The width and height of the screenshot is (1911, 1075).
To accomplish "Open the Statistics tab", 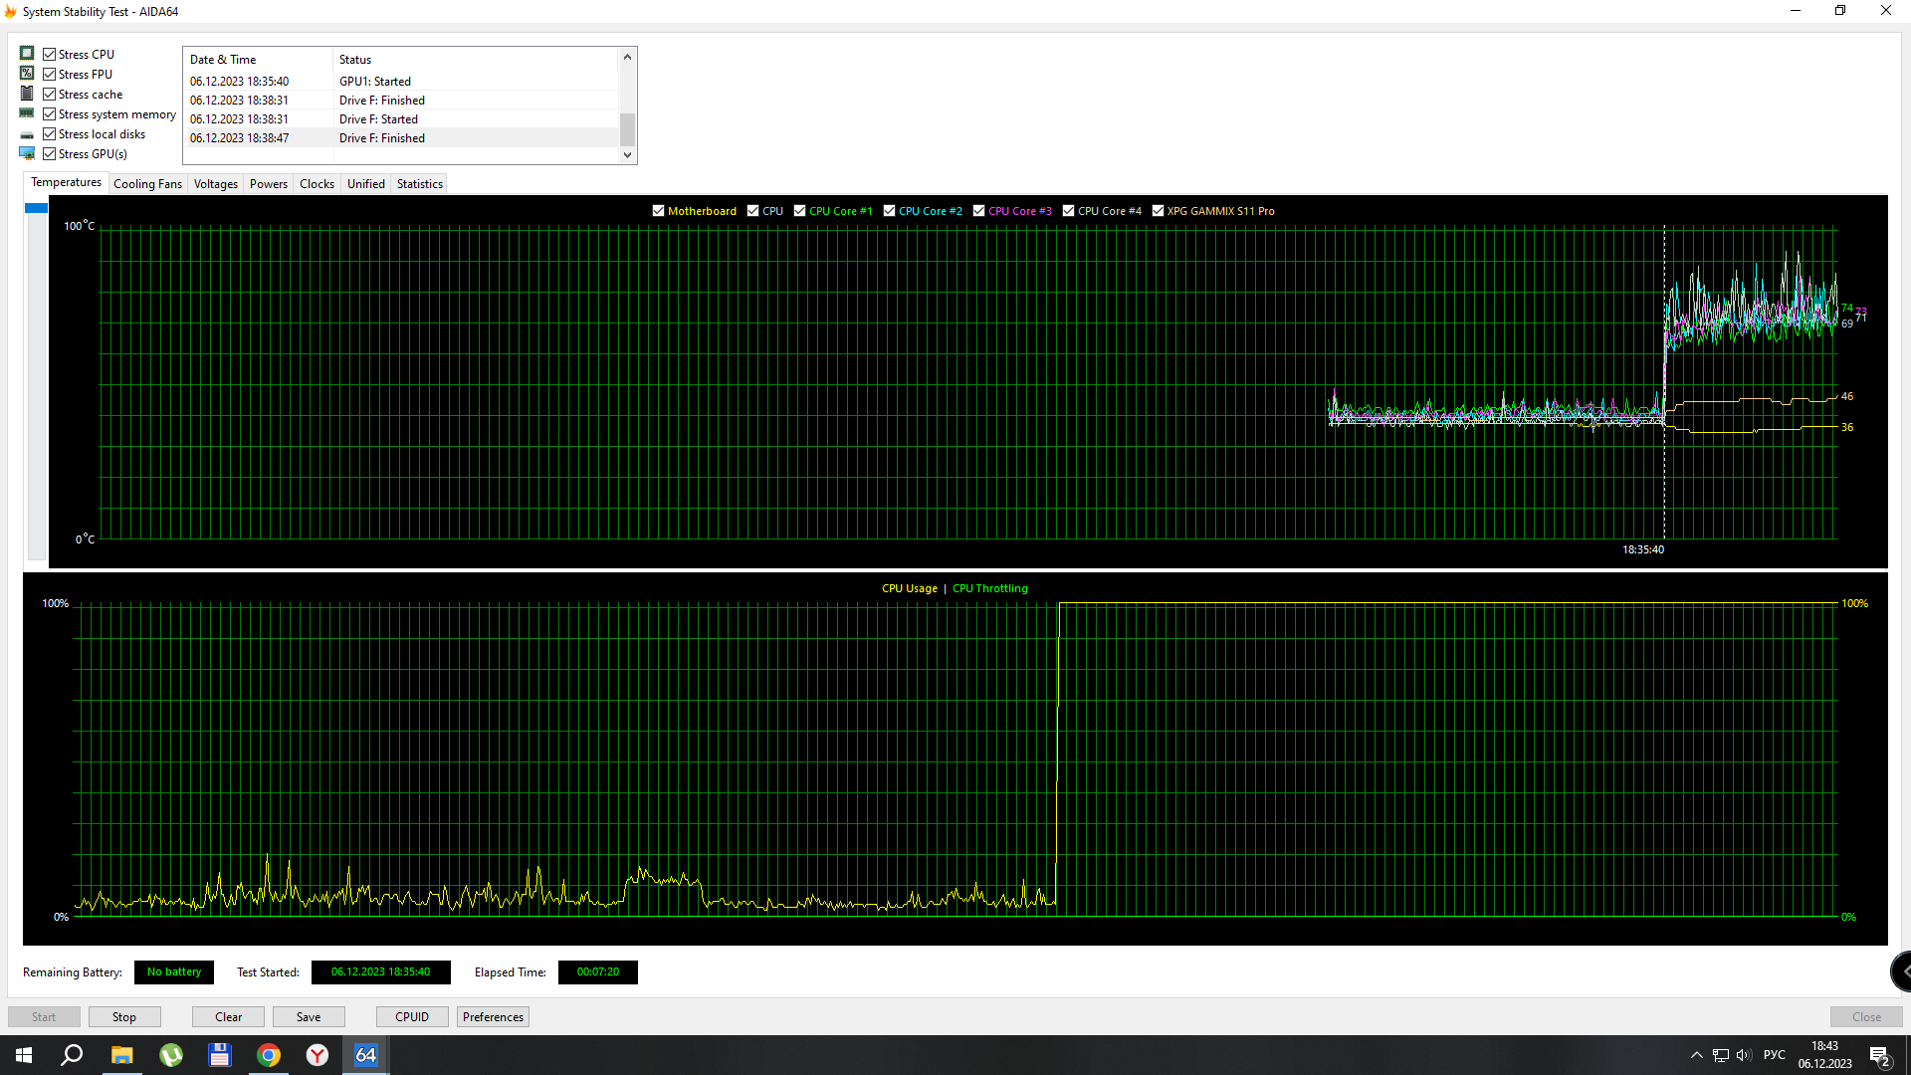I will click(419, 184).
